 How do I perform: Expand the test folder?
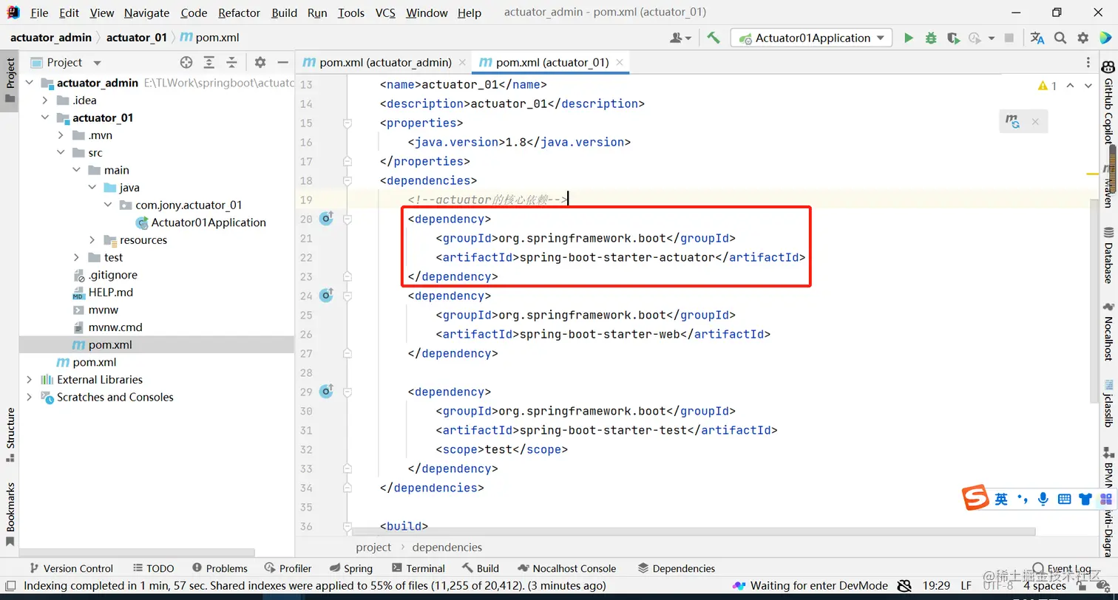(76, 257)
